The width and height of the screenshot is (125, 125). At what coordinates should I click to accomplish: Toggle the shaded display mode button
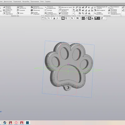pos(63,18)
